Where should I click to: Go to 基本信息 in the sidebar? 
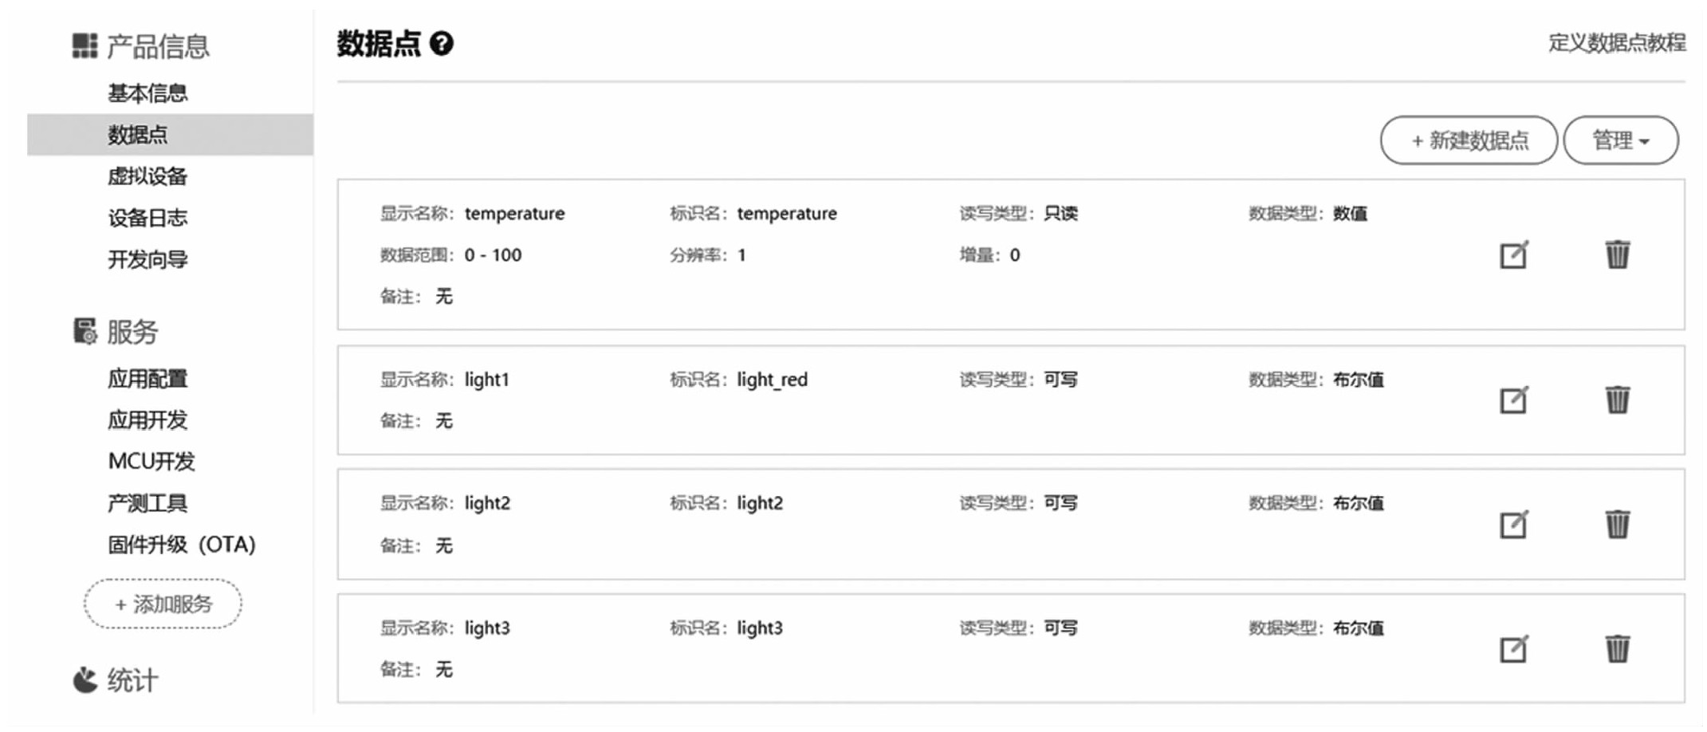pos(147,93)
